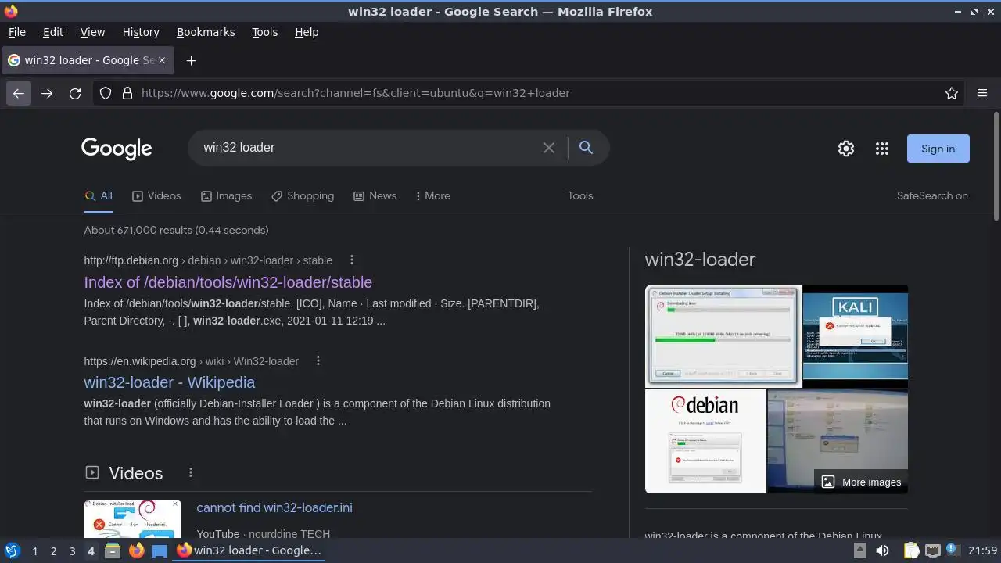Open the Firefox hamburger menu
Screen dimensions: 1001x563
click(x=982, y=93)
